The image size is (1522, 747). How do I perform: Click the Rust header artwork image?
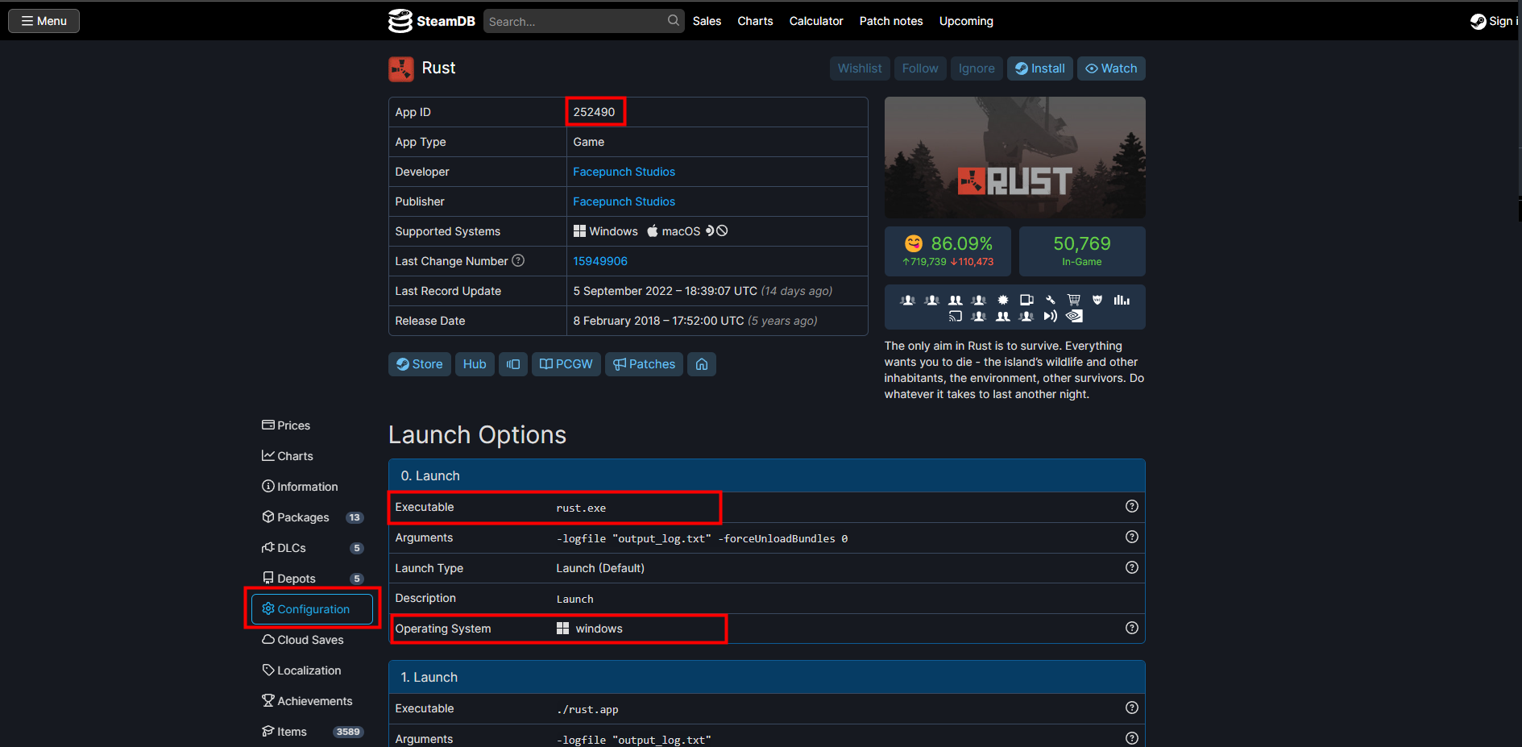tap(1015, 157)
